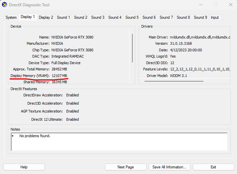The height and width of the screenshot is (174, 237).
Task: Click the Name value NVIDIA GeForce RTX 3080
Action: tap(72, 37)
